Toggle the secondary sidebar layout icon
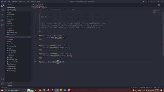The image size is (164, 92). [149, 2]
